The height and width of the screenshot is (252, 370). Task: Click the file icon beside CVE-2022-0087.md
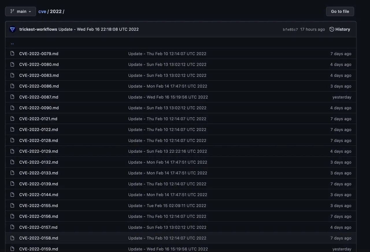[x=12, y=97]
